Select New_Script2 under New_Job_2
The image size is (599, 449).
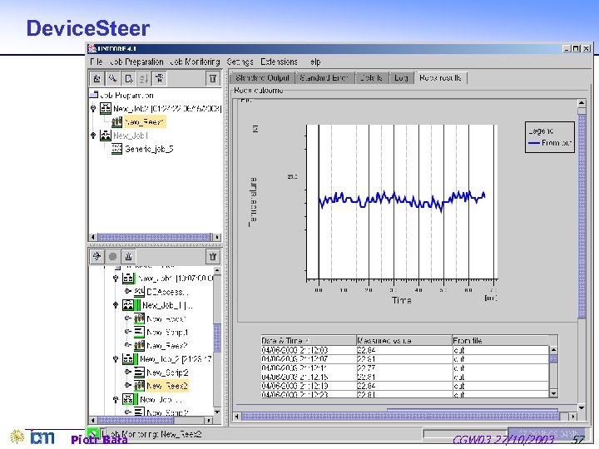[x=167, y=373]
